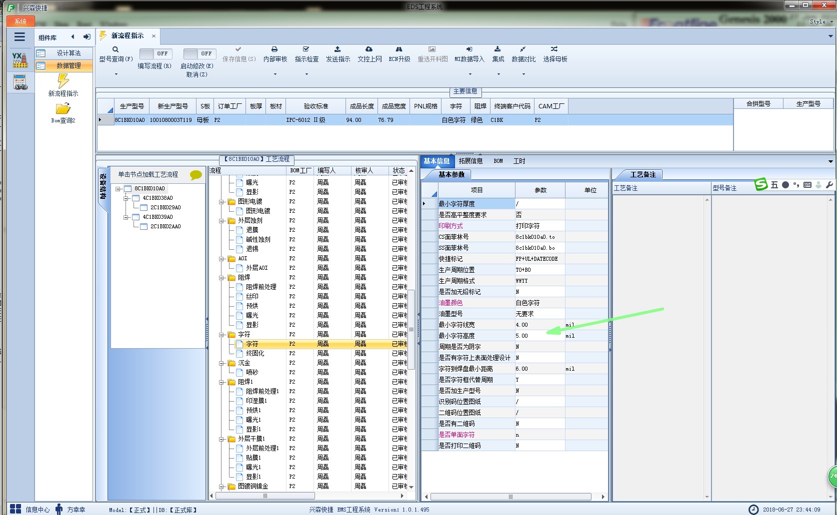This screenshot has width=837, height=515.
Task: Close the 新流程指示 tab
Action: 153,36
